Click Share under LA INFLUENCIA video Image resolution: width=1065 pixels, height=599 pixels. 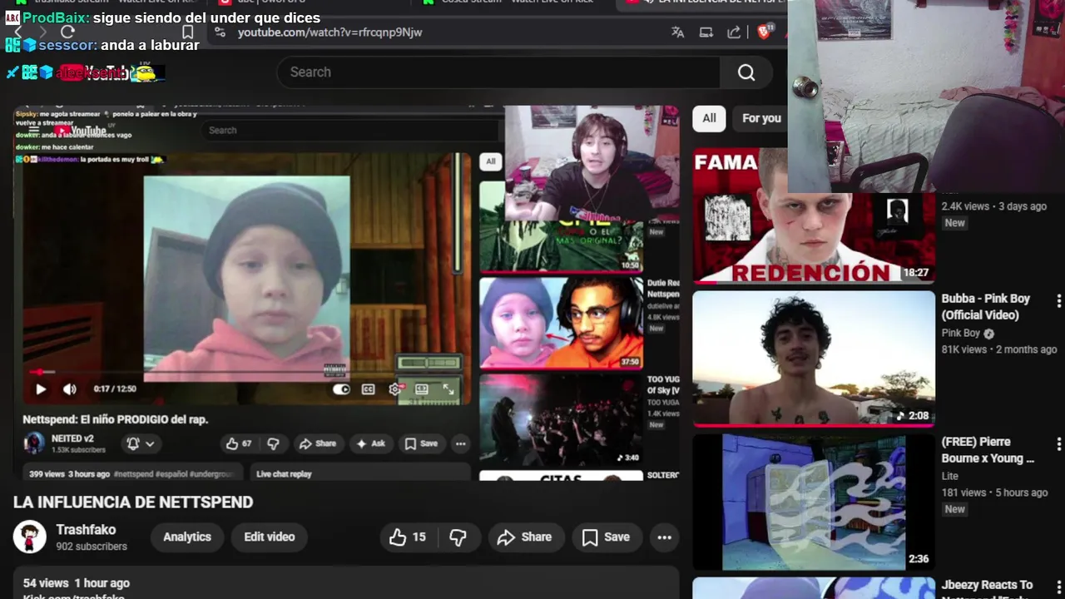pos(526,537)
